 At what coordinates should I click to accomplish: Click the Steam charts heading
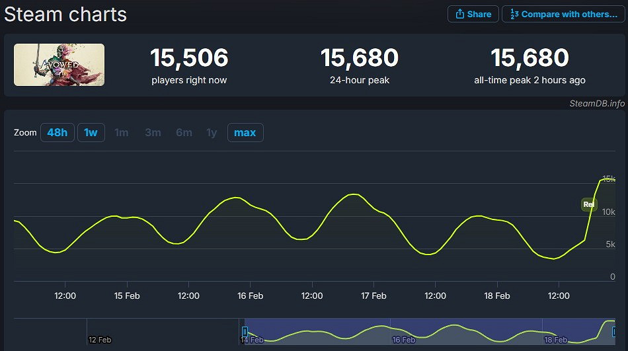click(x=65, y=14)
